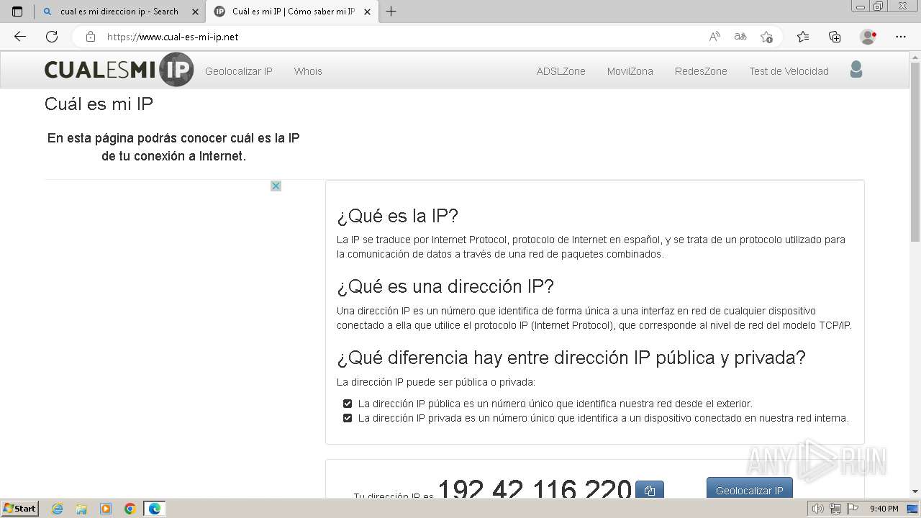The image size is (921, 518).
Task: Open the Whois nav link
Action: (308, 71)
